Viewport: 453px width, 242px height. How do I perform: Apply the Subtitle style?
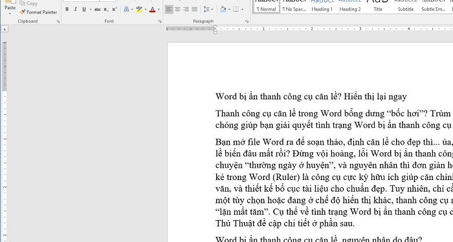pyautogui.click(x=406, y=6)
